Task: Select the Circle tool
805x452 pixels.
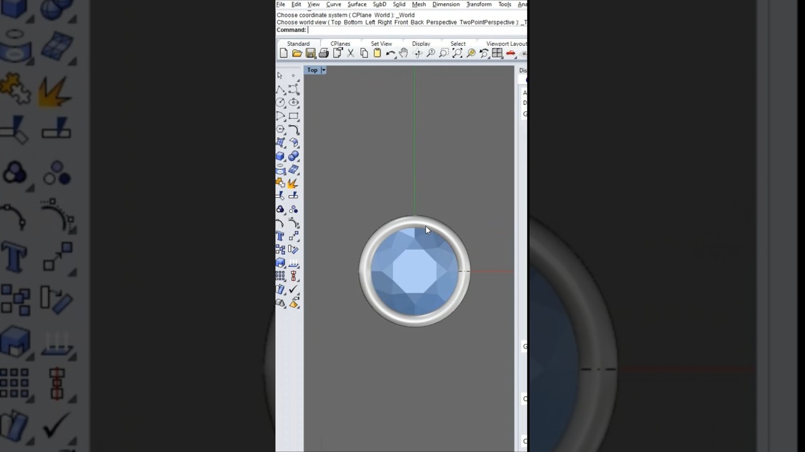Action: (x=280, y=102)
